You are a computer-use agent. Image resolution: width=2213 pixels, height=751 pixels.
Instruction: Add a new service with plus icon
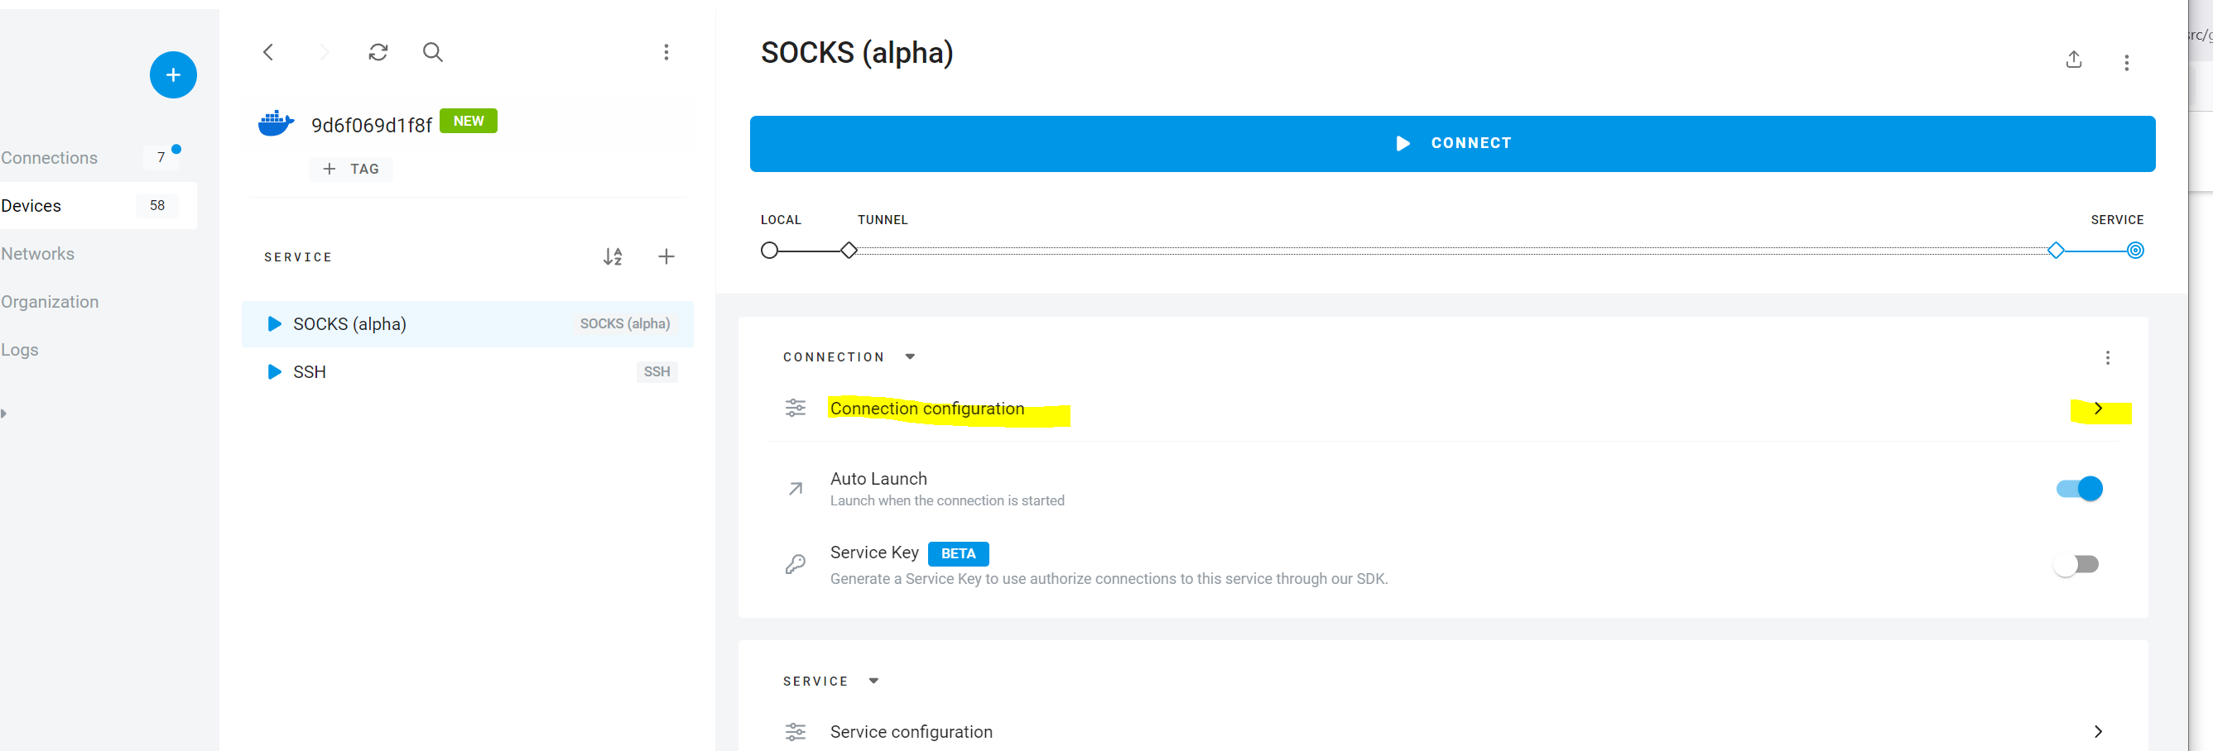click(666, 256)
